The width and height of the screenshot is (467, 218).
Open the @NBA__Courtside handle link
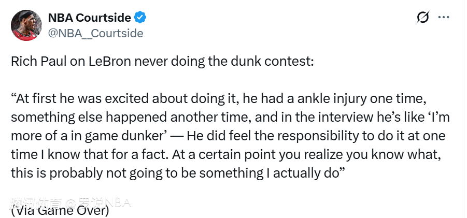(x=95, y=33)
